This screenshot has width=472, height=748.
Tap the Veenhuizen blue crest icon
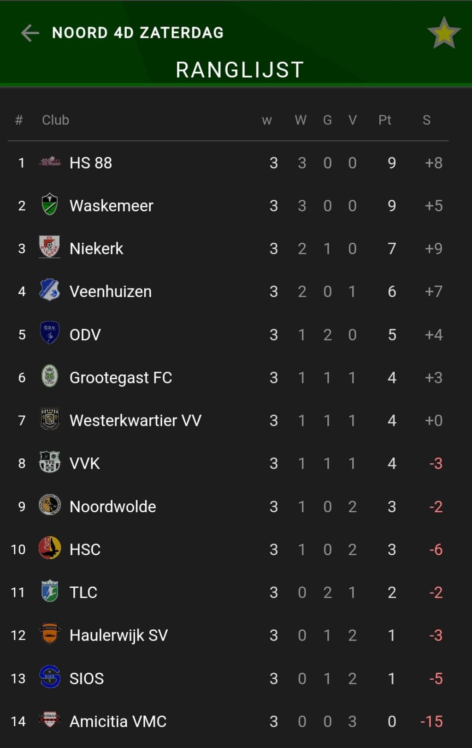[x=50, y=290]
